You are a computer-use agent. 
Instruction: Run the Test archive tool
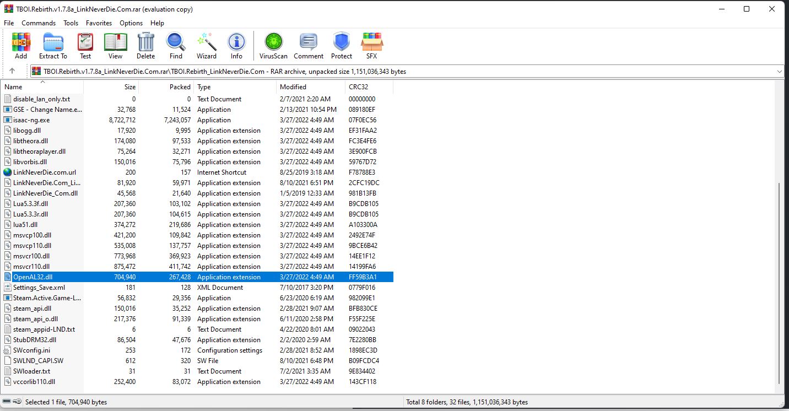tap(85, 46)
